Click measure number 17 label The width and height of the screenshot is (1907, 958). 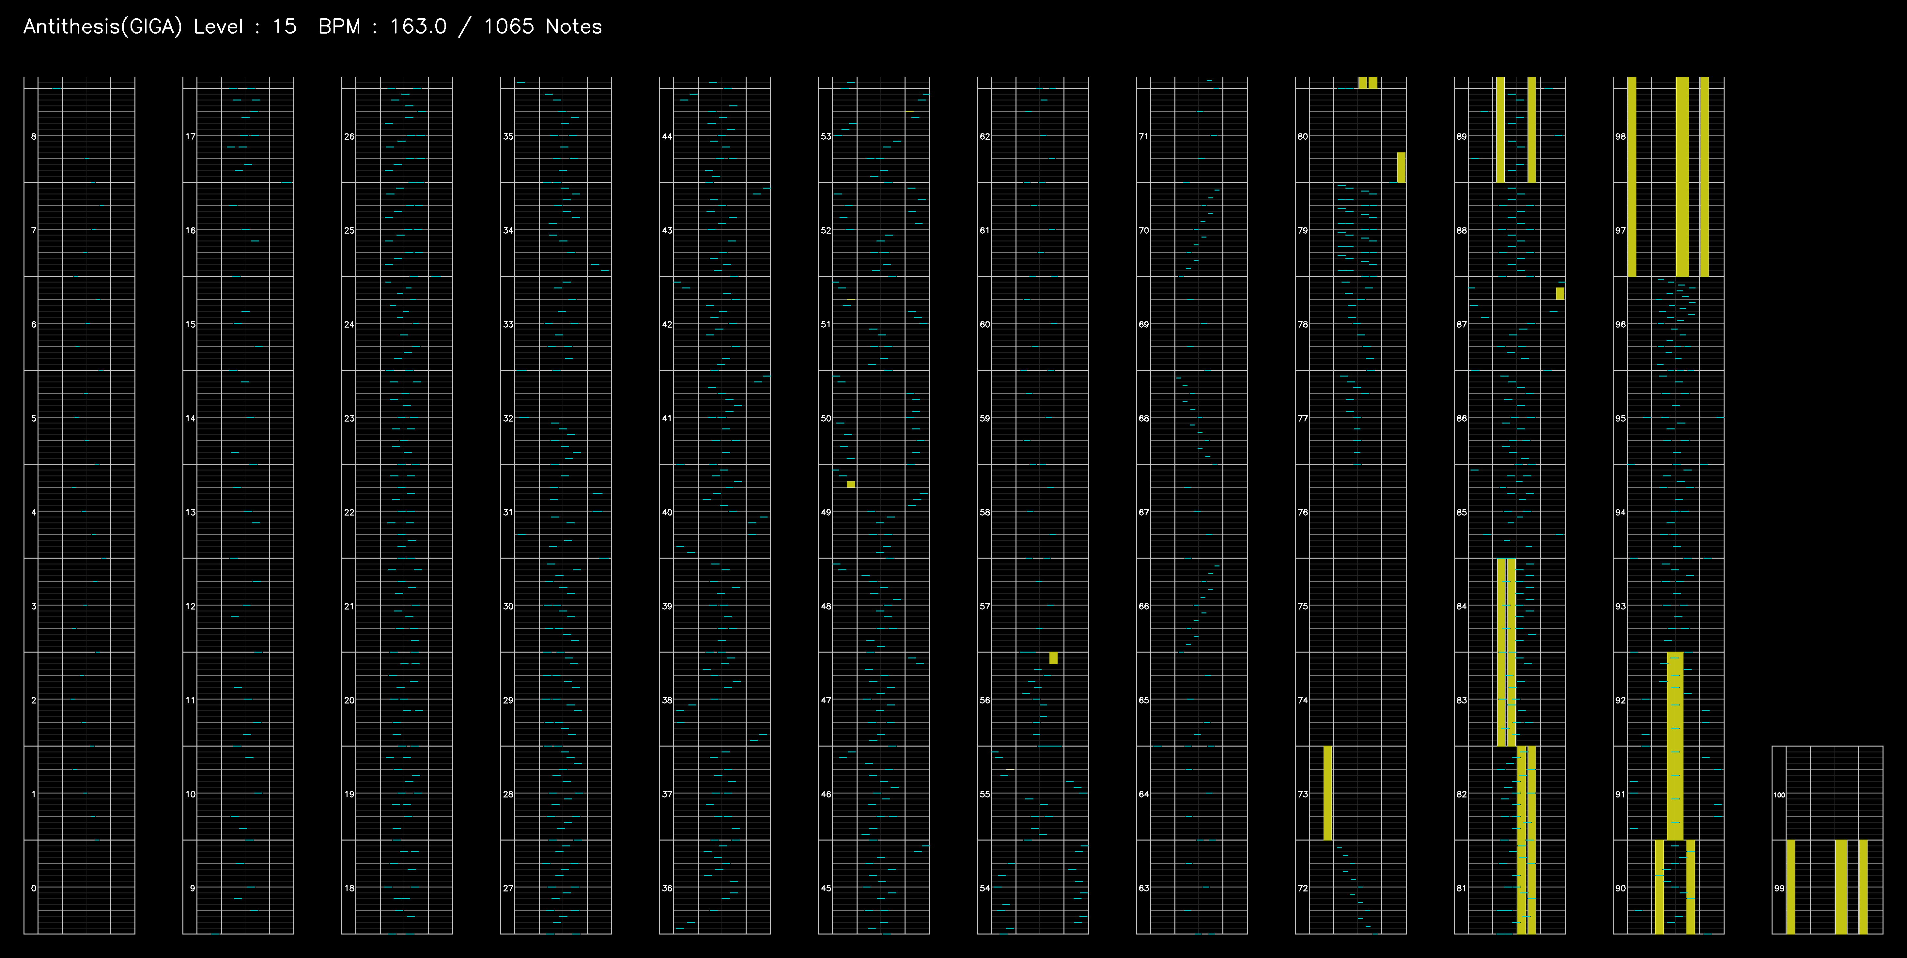(191, 136)
